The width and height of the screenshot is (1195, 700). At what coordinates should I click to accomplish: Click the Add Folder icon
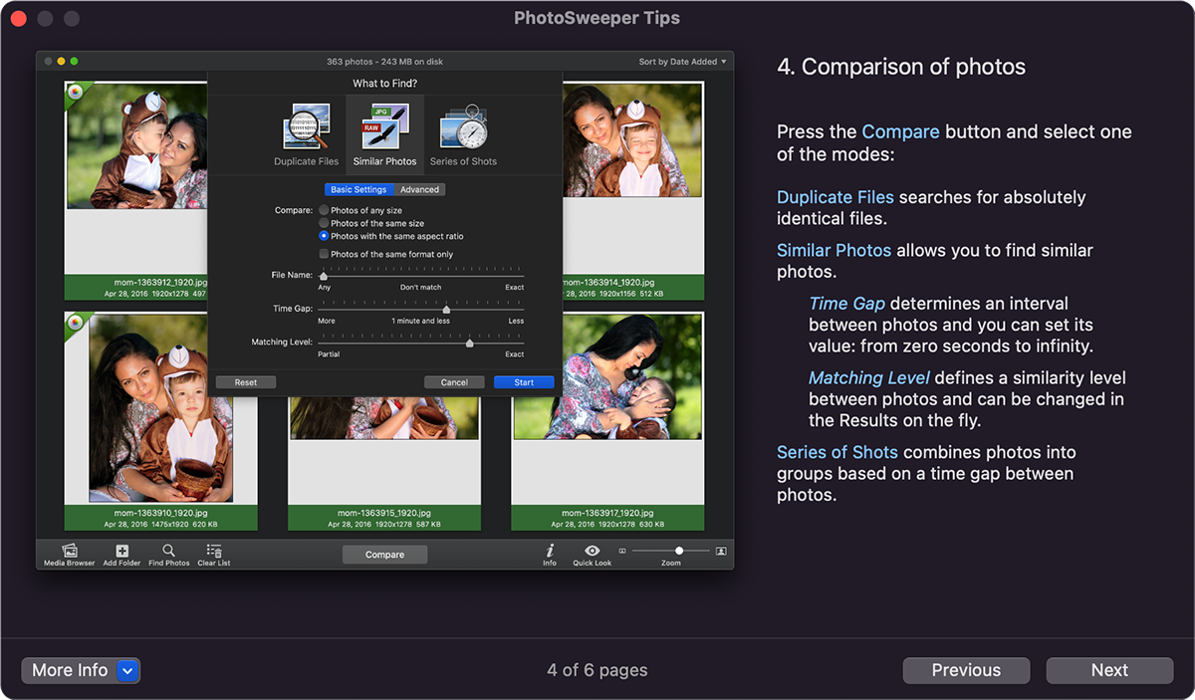(121, 551)
